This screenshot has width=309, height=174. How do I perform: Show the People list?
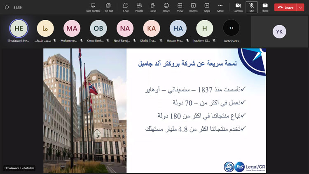click(x=139, y=7)
